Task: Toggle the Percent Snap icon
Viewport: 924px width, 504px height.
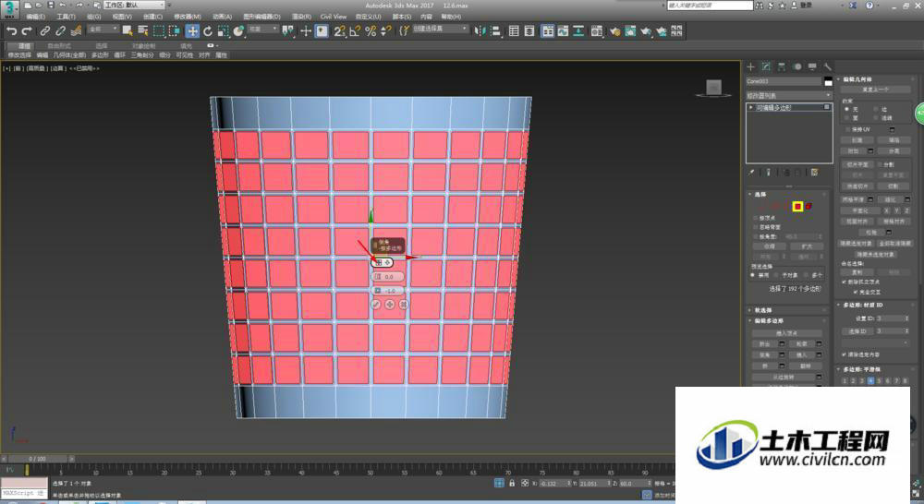Action: [x=371, y=31]
